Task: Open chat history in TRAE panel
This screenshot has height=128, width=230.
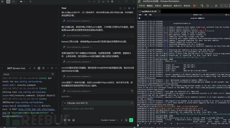Action: (x=125, y=8)
